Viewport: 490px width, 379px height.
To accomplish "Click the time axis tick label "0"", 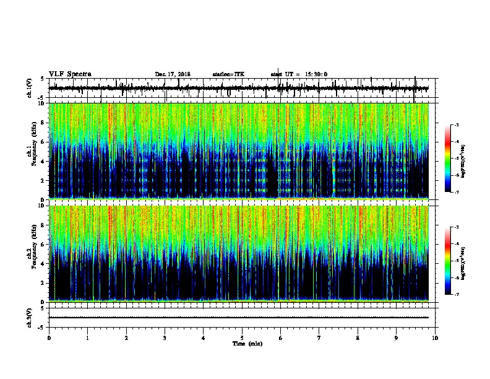I will pos(49,338).
